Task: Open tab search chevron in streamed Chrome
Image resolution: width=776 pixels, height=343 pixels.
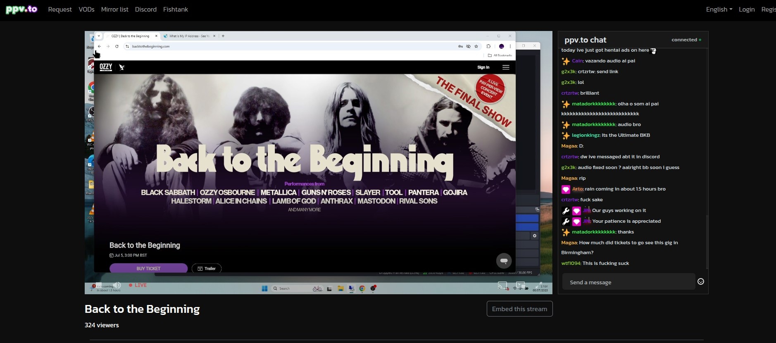Action: (x=99, y=36)
